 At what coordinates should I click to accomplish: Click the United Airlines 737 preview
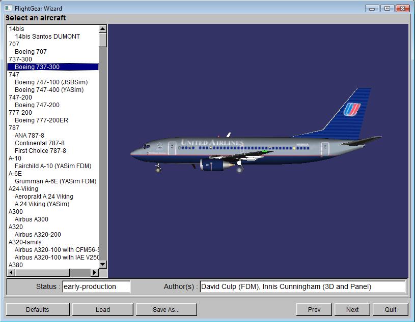255,147
